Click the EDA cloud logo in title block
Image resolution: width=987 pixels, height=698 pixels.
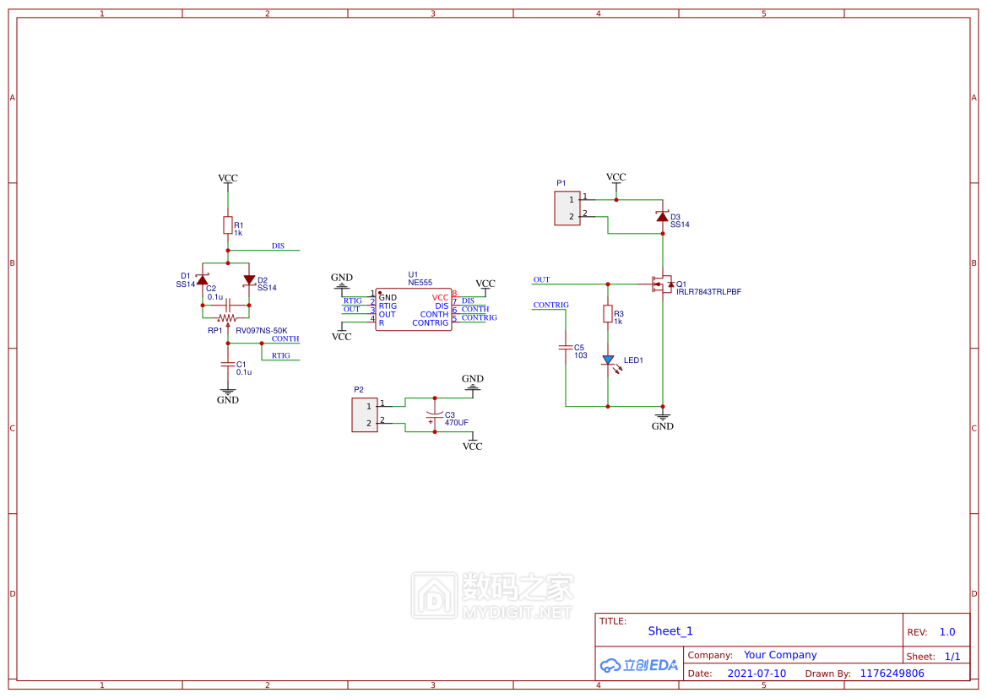[639, 664]
